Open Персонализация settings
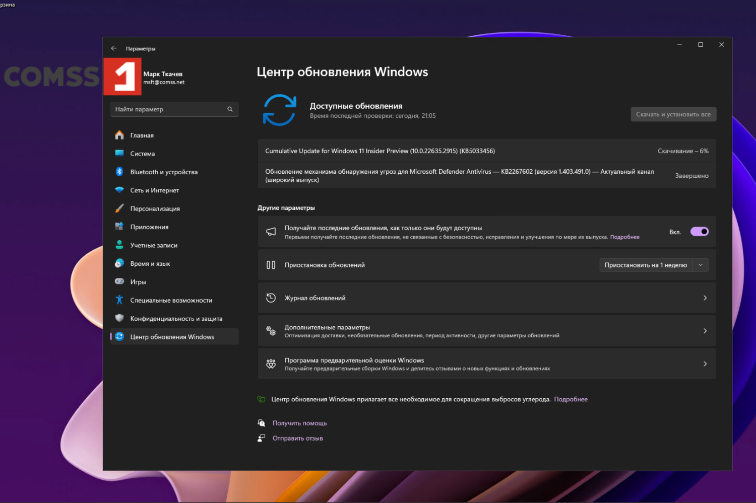The image size is (756, 503). pos(174,208)
